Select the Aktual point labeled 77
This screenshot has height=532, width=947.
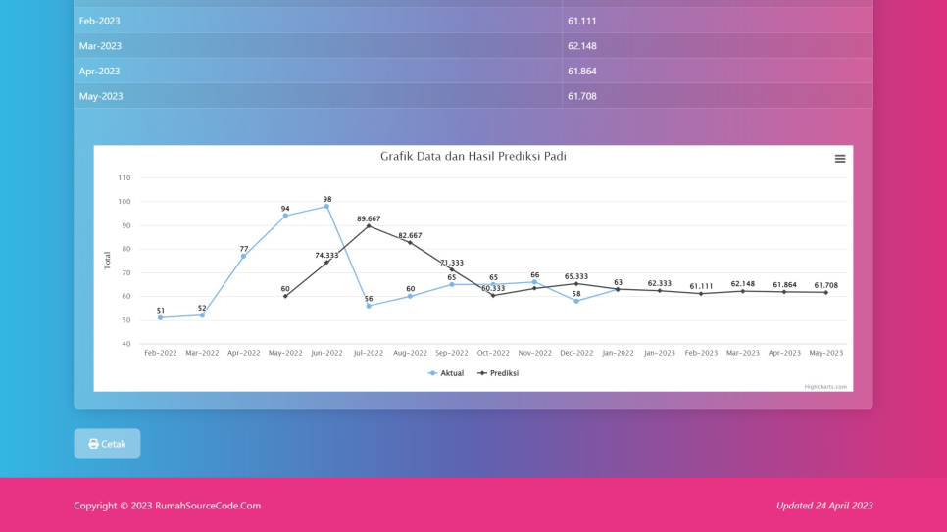tap(244, 256)
